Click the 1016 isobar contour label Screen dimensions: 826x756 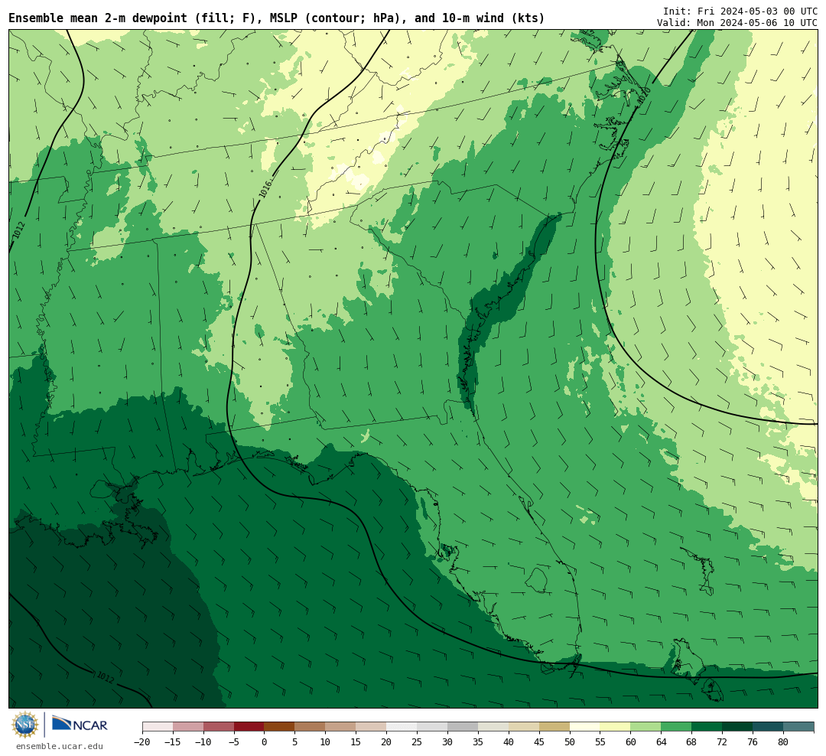pos(265,189)
